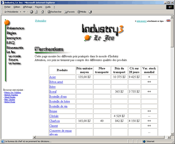Click the S'identifier link
Image resolution: width=175 pixels, height=144 pixels.
[x=41, y=21]
